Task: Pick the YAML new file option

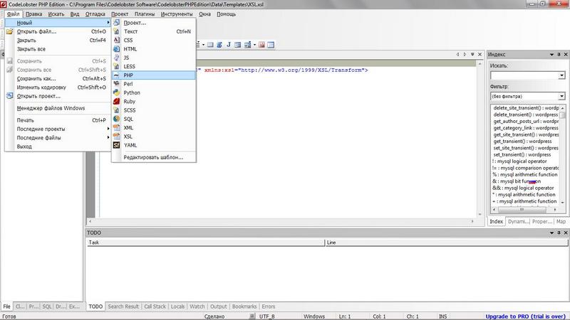Action: [154, 145]
